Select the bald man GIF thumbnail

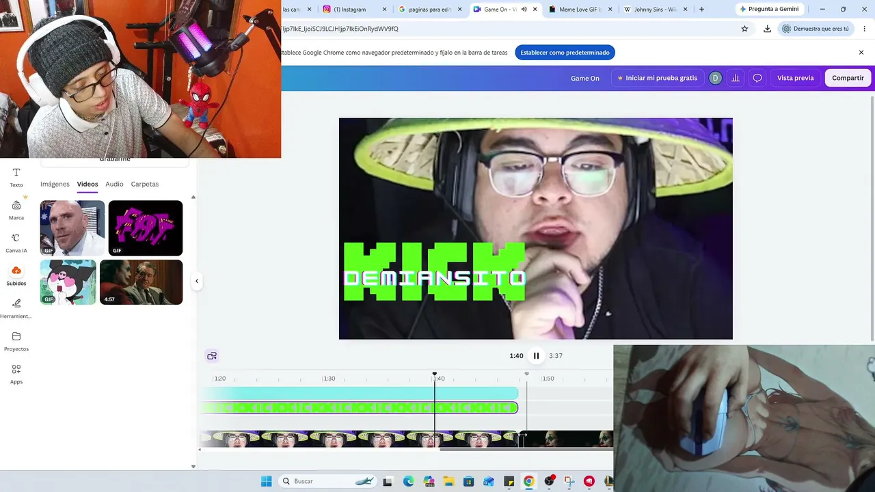click(72, 228)
